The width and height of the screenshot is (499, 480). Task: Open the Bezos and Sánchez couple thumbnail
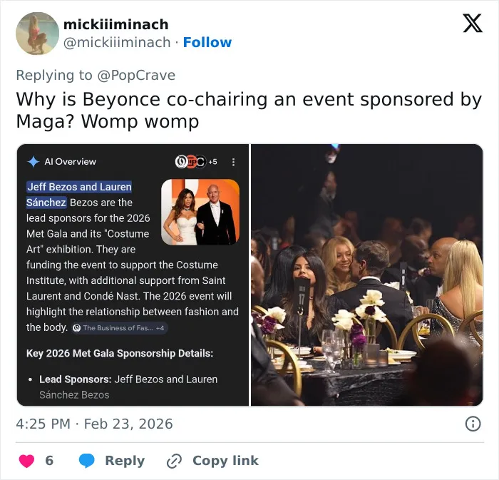point(200,212)
